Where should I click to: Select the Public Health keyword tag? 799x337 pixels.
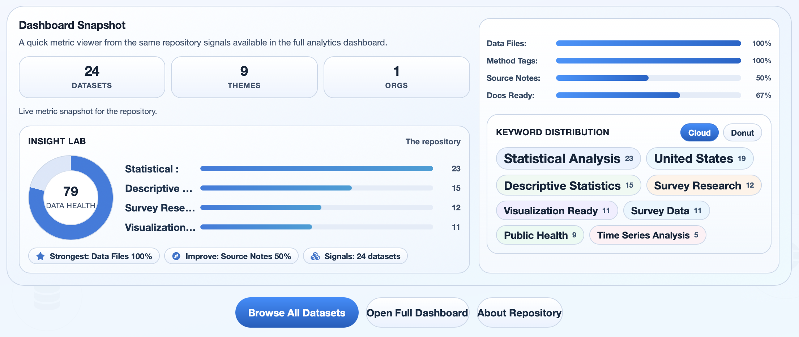[x=540, y=235]
